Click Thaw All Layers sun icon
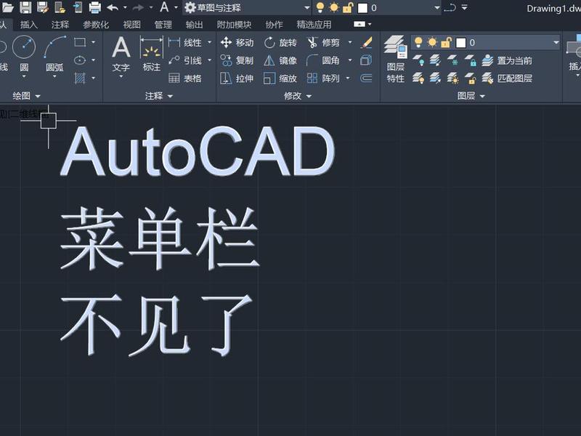The image size is (581, 436). (x=452, y=78)
